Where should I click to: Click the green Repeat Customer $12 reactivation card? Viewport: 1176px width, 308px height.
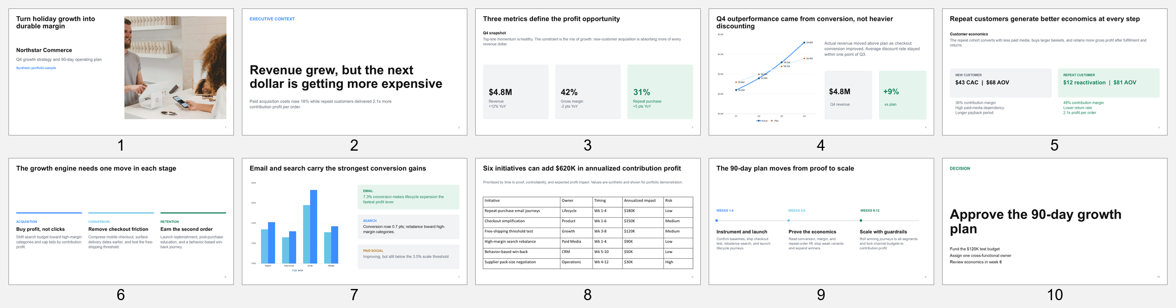1109,83
